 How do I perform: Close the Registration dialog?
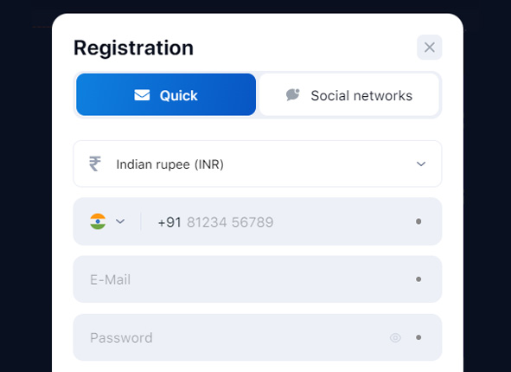point(429,48)
